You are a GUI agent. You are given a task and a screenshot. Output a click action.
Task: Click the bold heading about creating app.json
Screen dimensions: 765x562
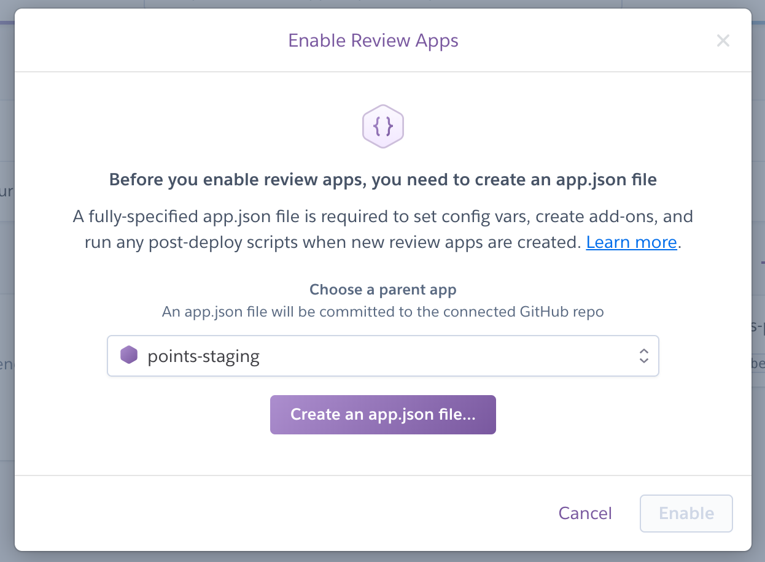pyautogui.click(x=382, y=180)
